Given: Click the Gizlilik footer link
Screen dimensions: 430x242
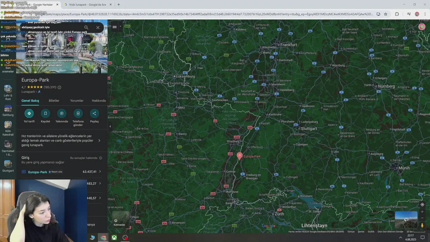Looking at the screenshot, I should pyautogui.click(x=371, y=232).
